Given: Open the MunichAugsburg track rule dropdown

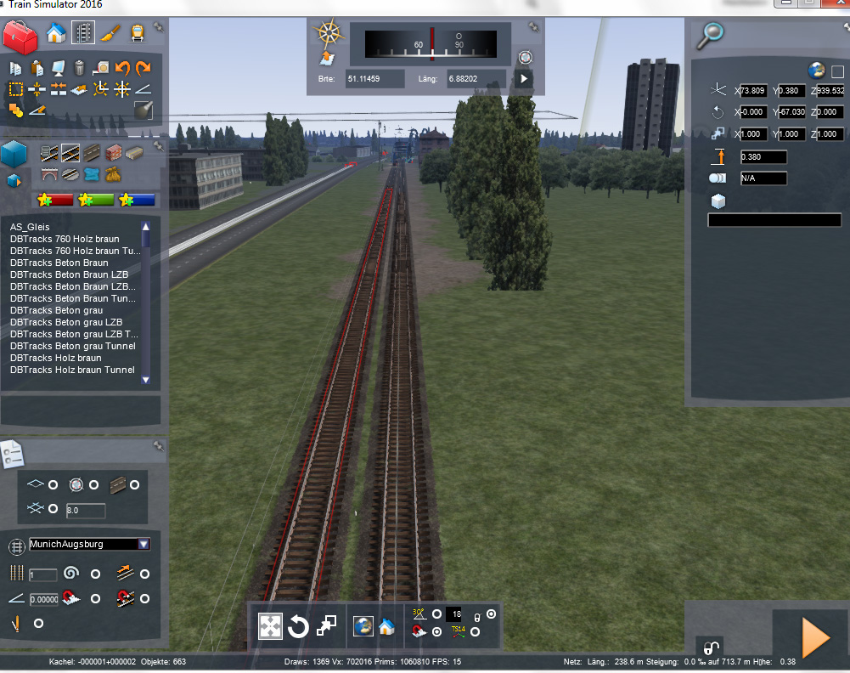Looking at the screenshot, I should 144,544.
